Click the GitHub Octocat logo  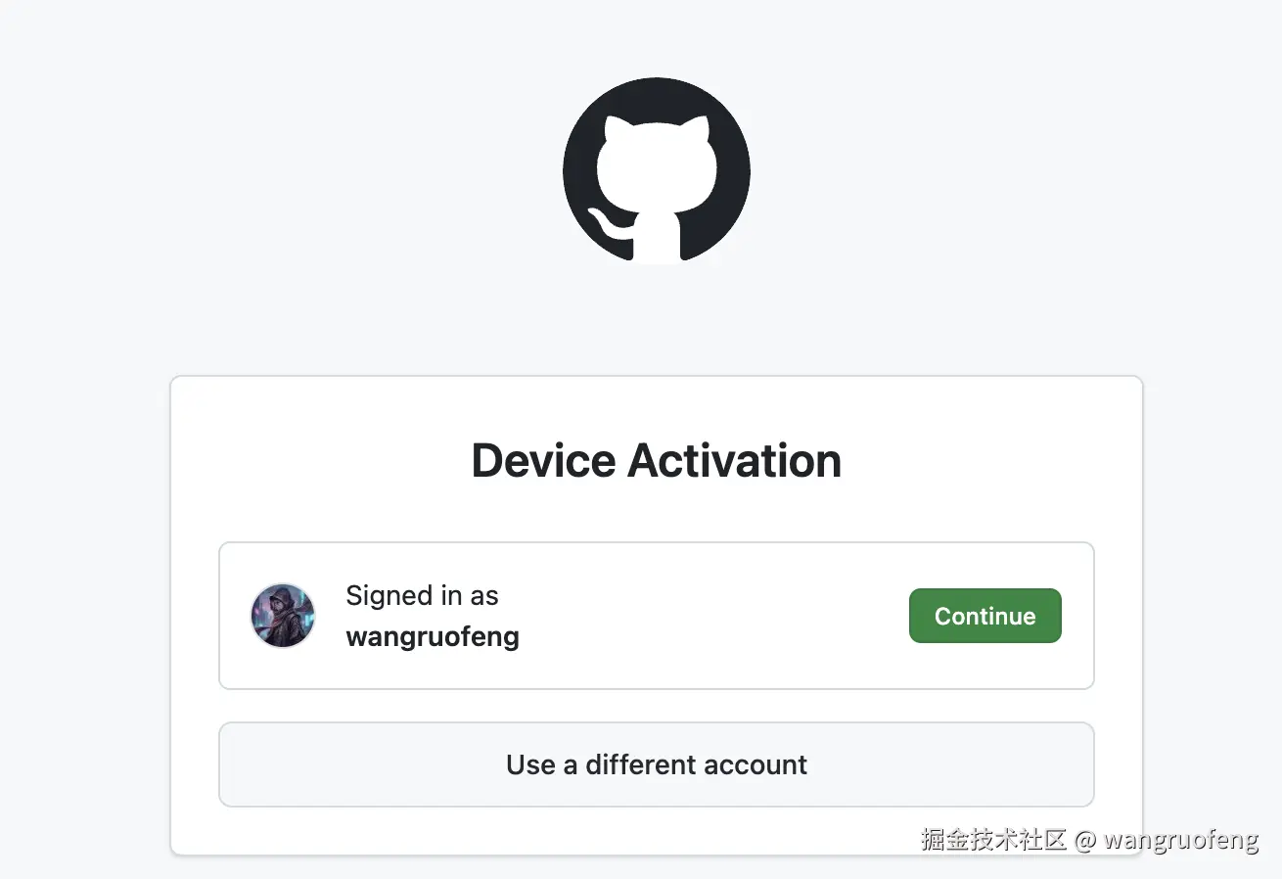click(657, 171)
